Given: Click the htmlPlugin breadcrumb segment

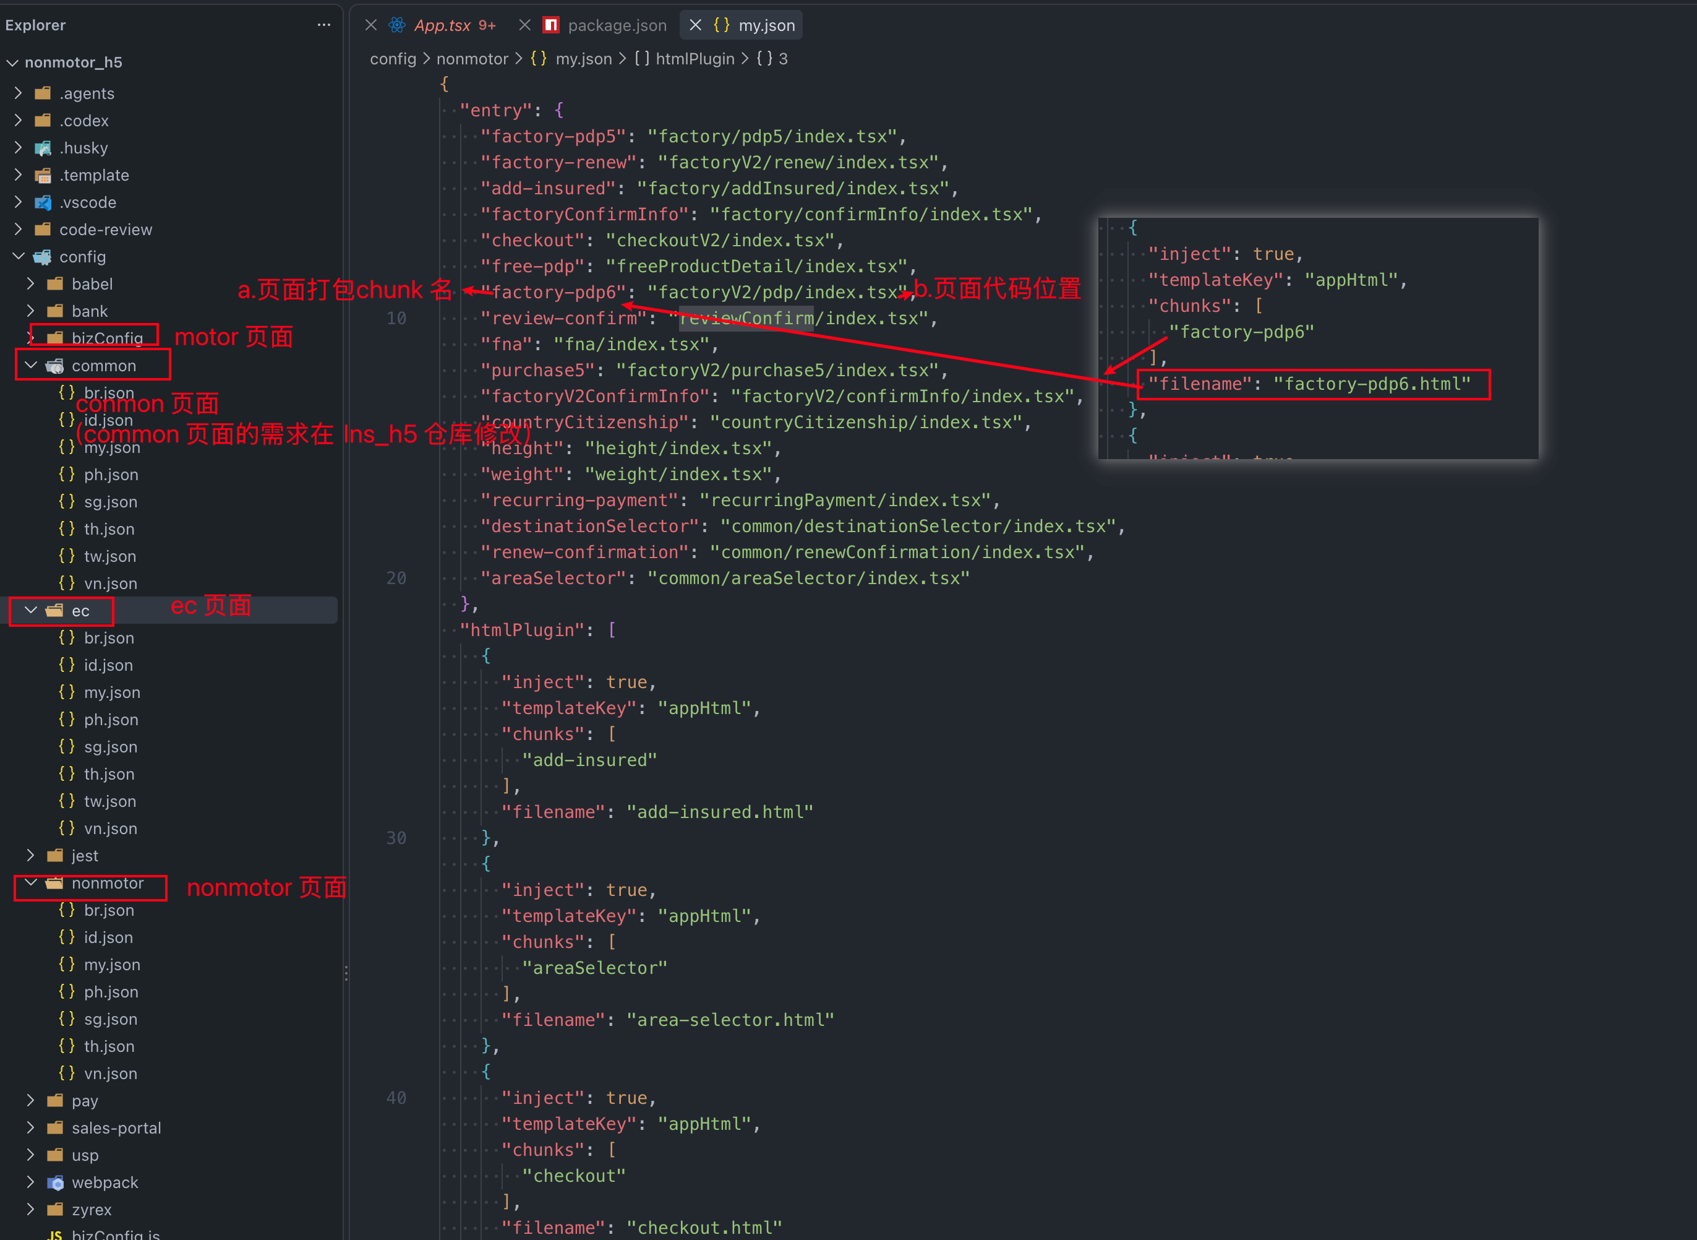Looking at the screenshot, I should (695, 59).
